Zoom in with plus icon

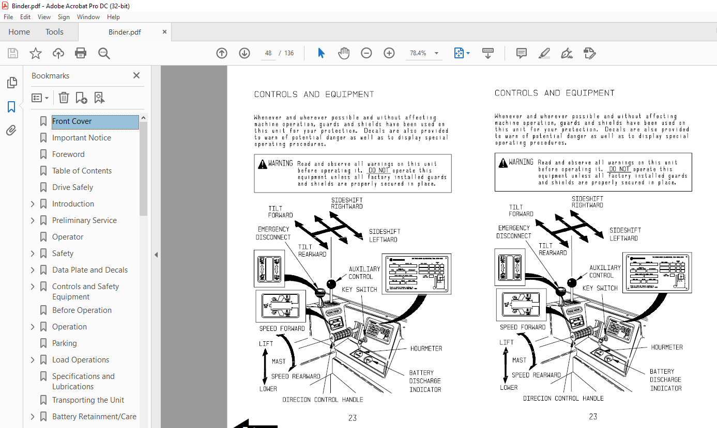coord(389,53)
